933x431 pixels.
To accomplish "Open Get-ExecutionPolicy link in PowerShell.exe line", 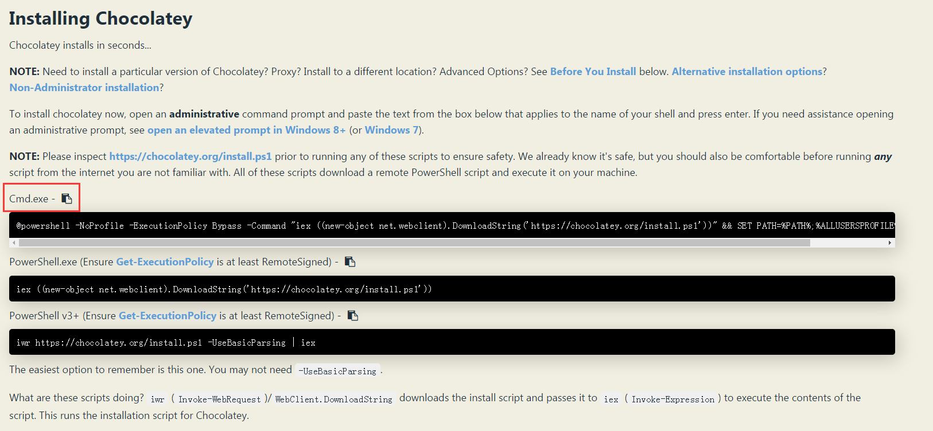I will [x=165, y=262].
